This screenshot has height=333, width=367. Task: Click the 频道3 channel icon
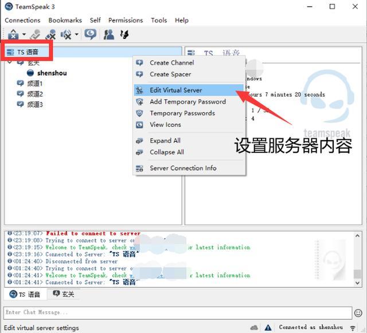[21, 104]
